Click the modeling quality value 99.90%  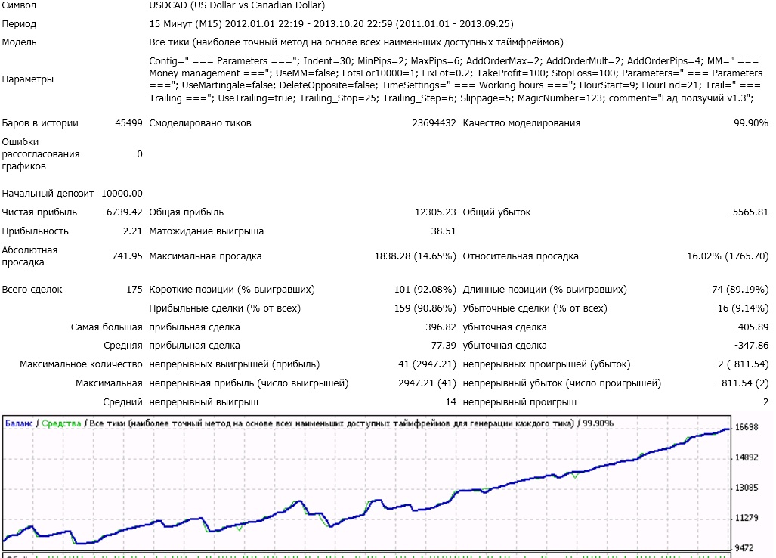[x=751, y=122]
